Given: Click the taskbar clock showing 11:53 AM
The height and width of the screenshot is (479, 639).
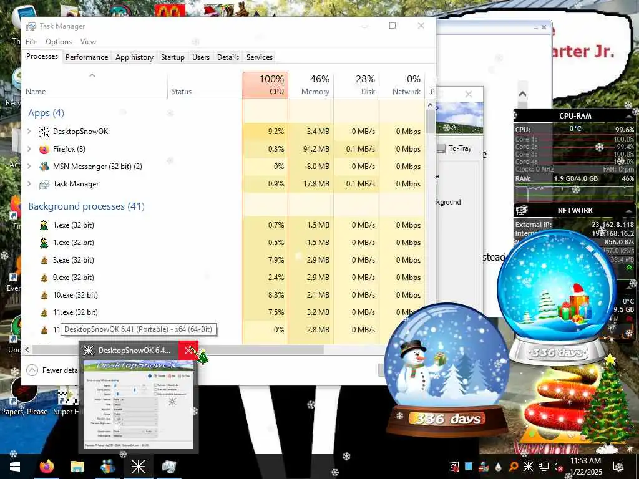Looking at the screenshot, I should pos(585,467).
